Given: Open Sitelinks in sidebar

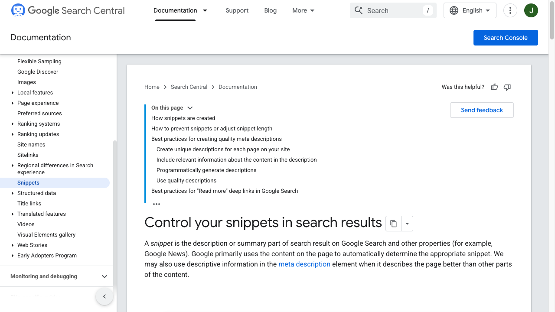Looking at the screenshot, I should tap(28, 155).
